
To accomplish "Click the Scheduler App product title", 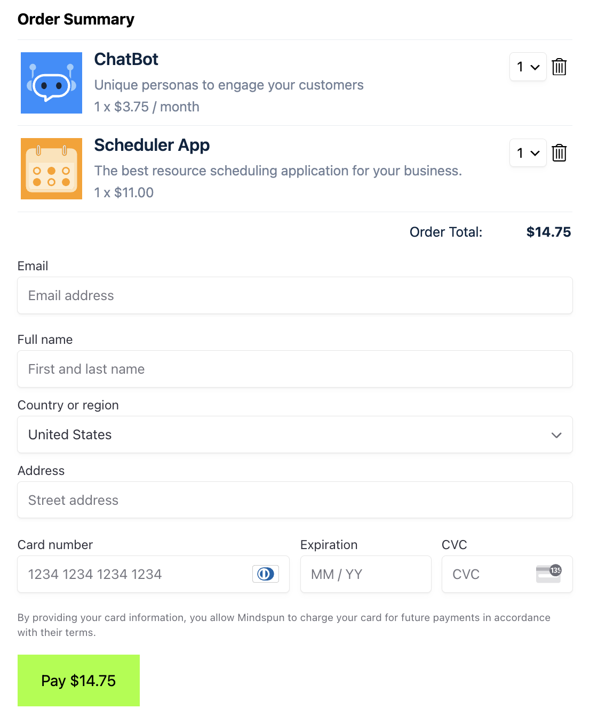I will coord(152,146).
